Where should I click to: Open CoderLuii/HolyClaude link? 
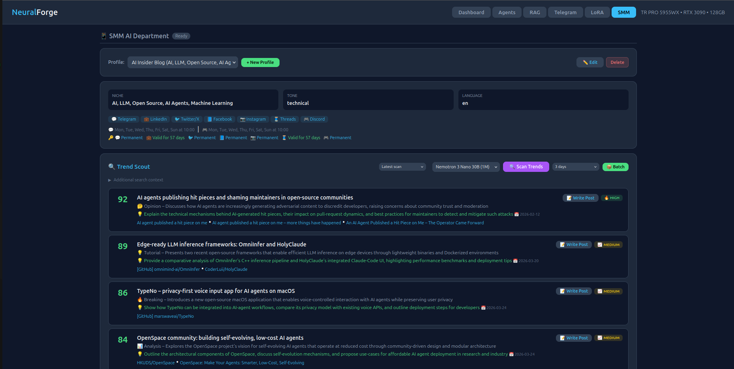click(226, 269)
